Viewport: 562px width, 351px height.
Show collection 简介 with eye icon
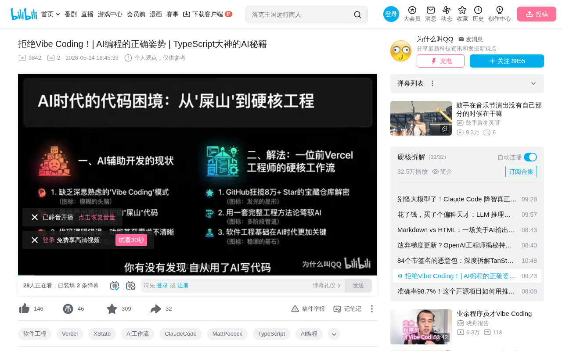point(442,172)
